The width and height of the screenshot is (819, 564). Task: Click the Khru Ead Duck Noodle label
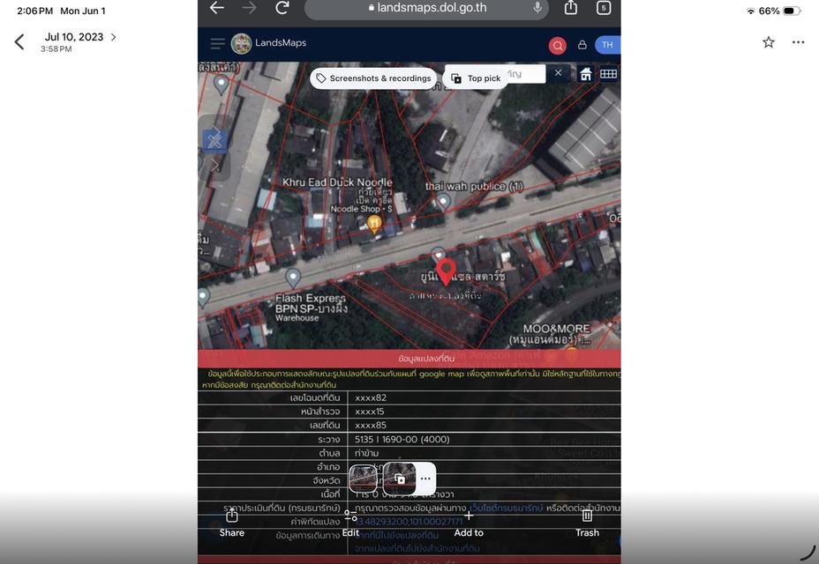(337, 182)
